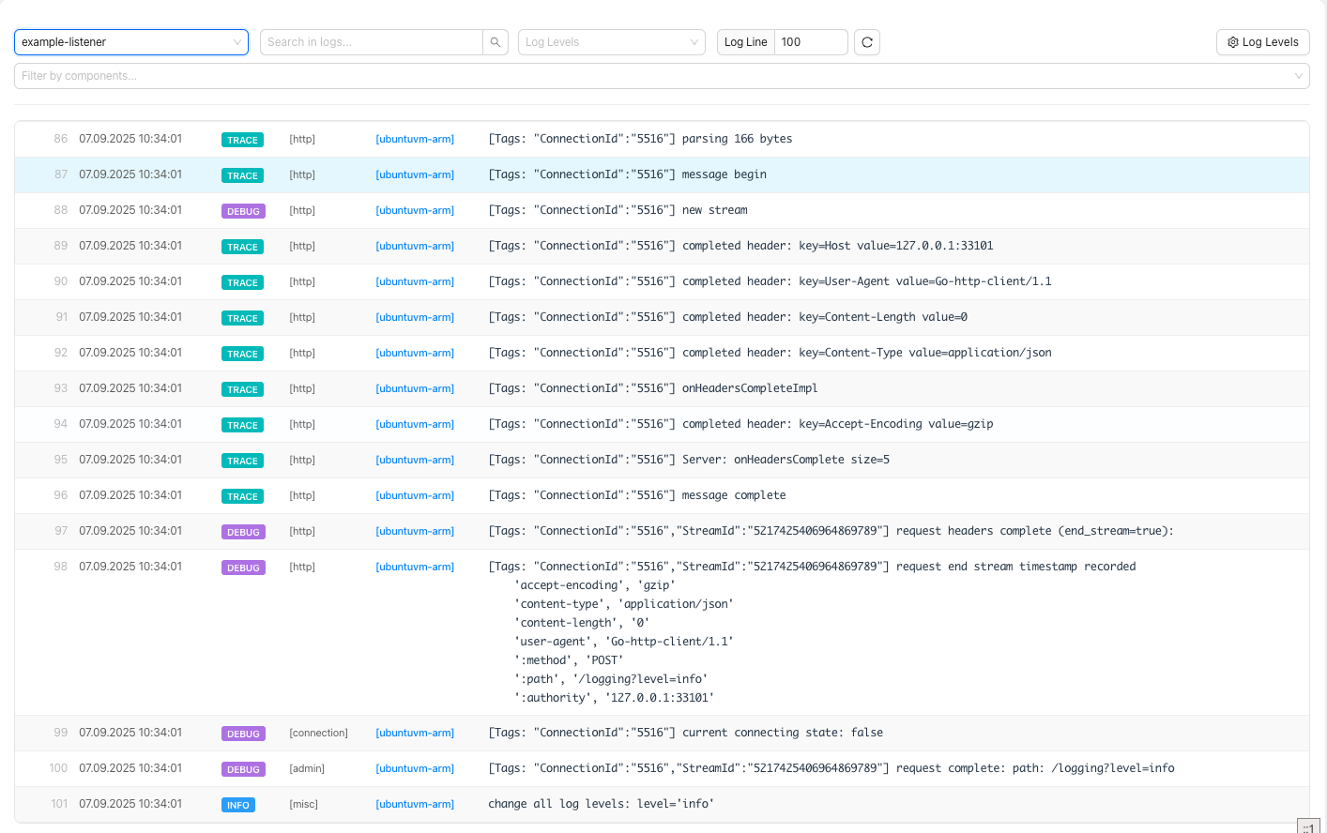The height and width of the screenshot is (833, 1327).
Task: Open the Filter by components dropdown
Action: [x=662, y=75]
